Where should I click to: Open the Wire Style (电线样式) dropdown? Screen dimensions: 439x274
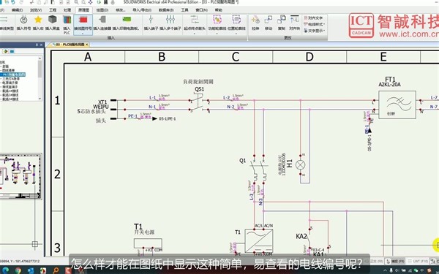pyautogui.click(x=315, y=24)
